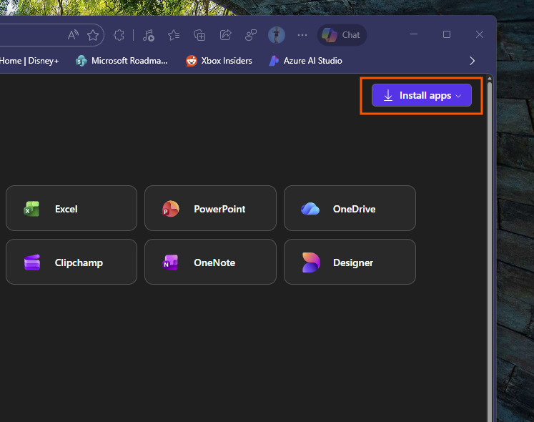Open the Home | Disney+ bookmark
Image resolution: width=534 pixels, height=422 pixels.
pyautogui.click(x=29, y=61)
